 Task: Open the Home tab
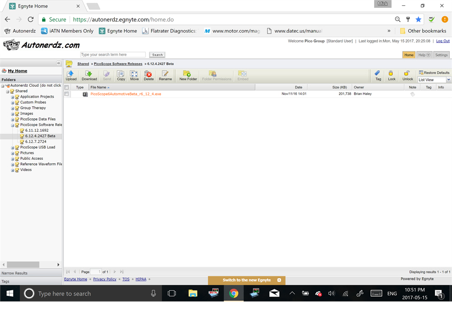point(409,55)
